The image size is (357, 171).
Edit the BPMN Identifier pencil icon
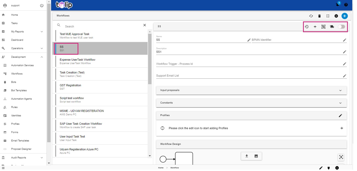345,40
